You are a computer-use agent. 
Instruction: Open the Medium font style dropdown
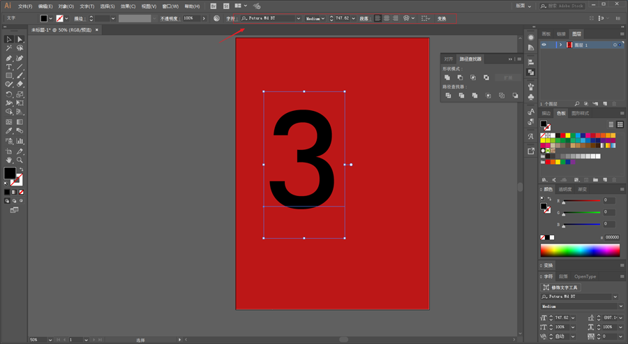click(x=315, y=18)
